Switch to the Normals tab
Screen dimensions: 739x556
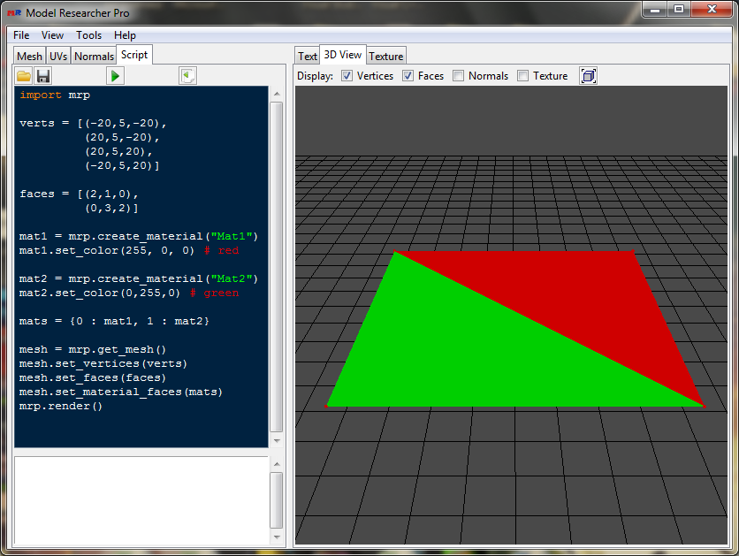(x=94, y=56)
